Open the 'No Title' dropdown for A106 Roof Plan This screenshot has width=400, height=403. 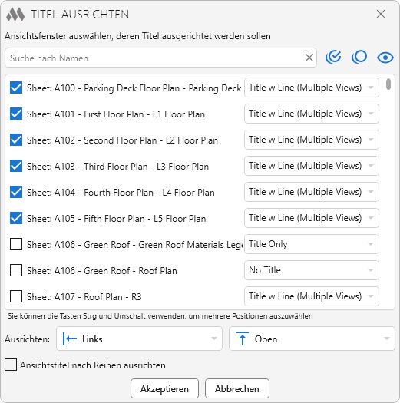312,270
